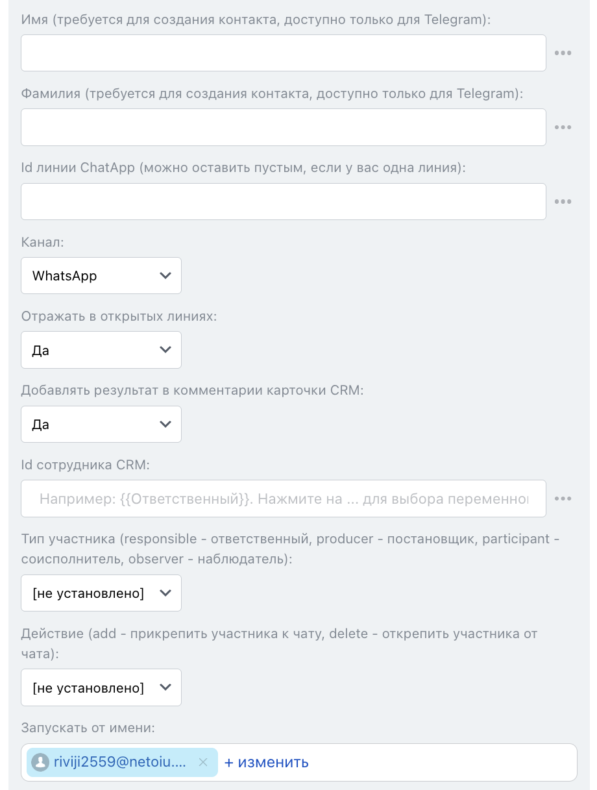Open the Действие add/delete dropdown
This screenshot has height=790, width=597.
pyautogui.click(x=101, y=688)
